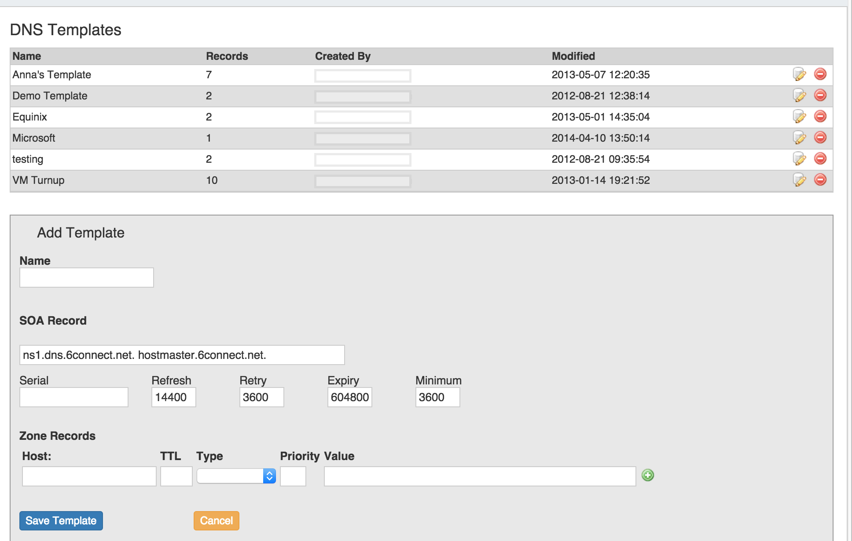
Task: Click the SOA record nameserver field
Action: click(182, 355)
